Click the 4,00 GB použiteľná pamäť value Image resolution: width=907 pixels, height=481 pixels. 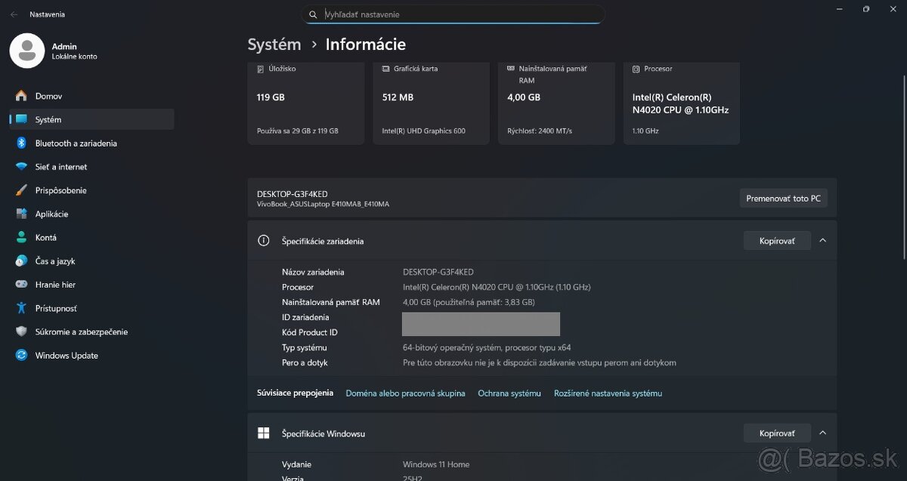pyautogui.click(x=469, y=302)
